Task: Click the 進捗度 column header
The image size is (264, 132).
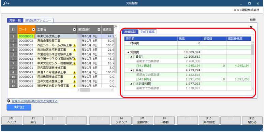Action: click(107, 29)
